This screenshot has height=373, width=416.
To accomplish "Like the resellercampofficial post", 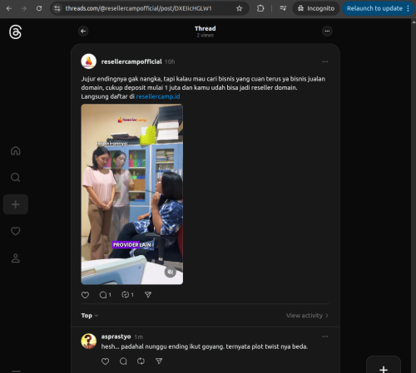I will coord(85,295).
